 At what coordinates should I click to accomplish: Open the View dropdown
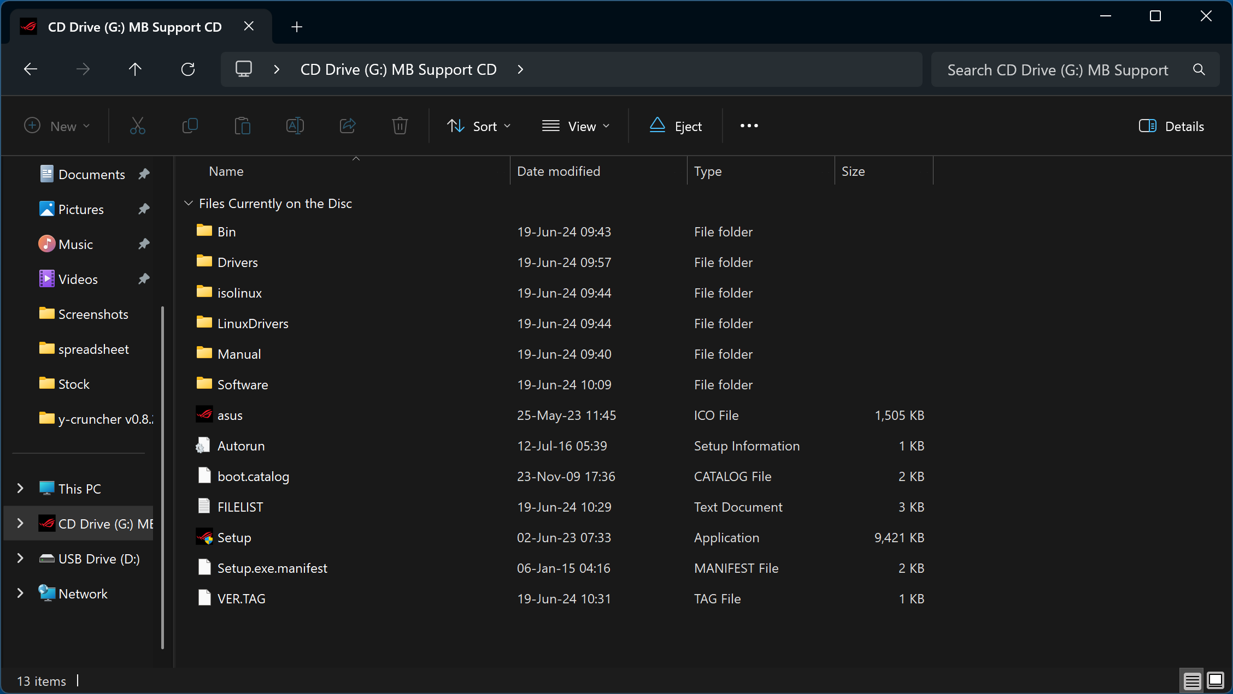tap(576, 126)
